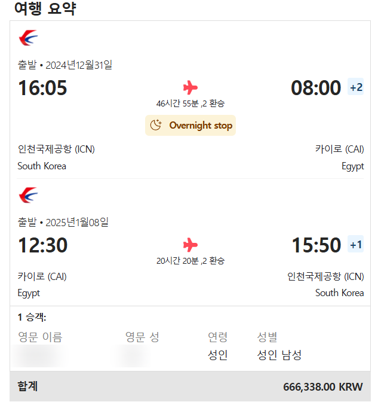Click the Overnight stop badge
Screen dimensions: 378x402
click(x=190, y=125)
